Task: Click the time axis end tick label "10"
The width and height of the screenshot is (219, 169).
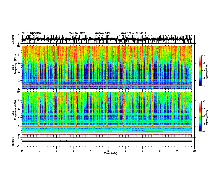Action: coord(194,151)
